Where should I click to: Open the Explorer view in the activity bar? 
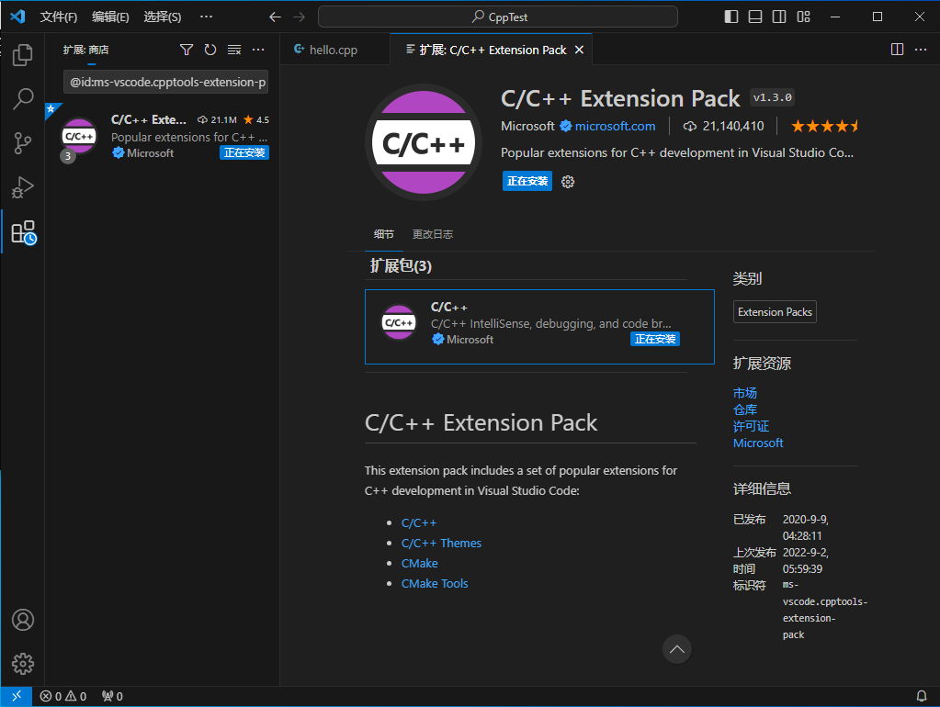pos(22,55)
